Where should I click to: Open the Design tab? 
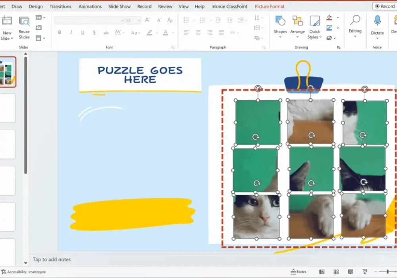36,7
